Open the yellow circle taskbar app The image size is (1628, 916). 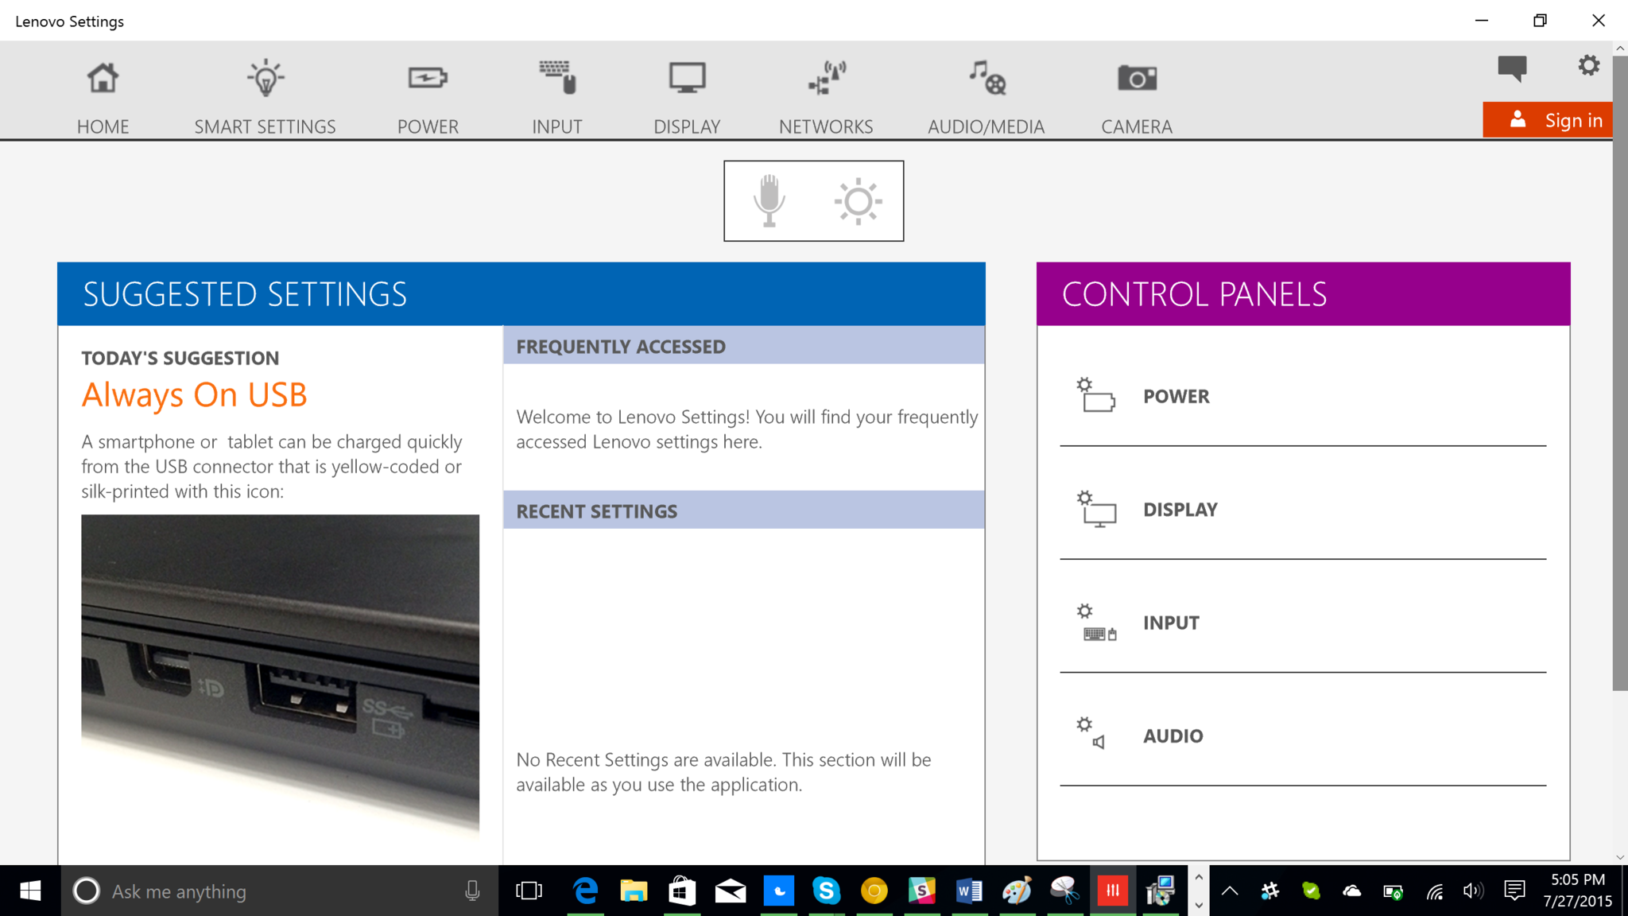(874, 891)
